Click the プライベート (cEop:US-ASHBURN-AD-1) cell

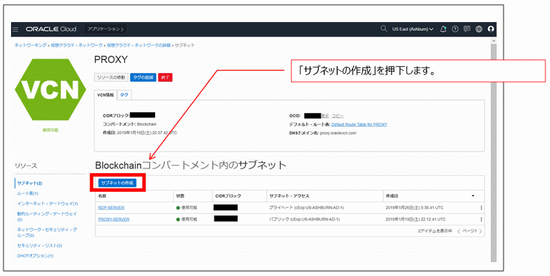[306, 208]
